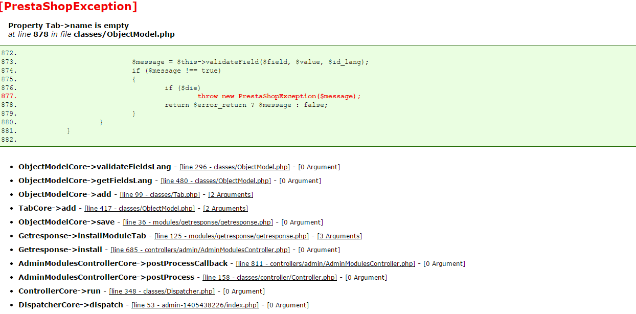The height and width of the screenshot is (314, 636).
Task: Click 'ObjectModelCore->getFieldsLang' text
Action: point(85,181)
